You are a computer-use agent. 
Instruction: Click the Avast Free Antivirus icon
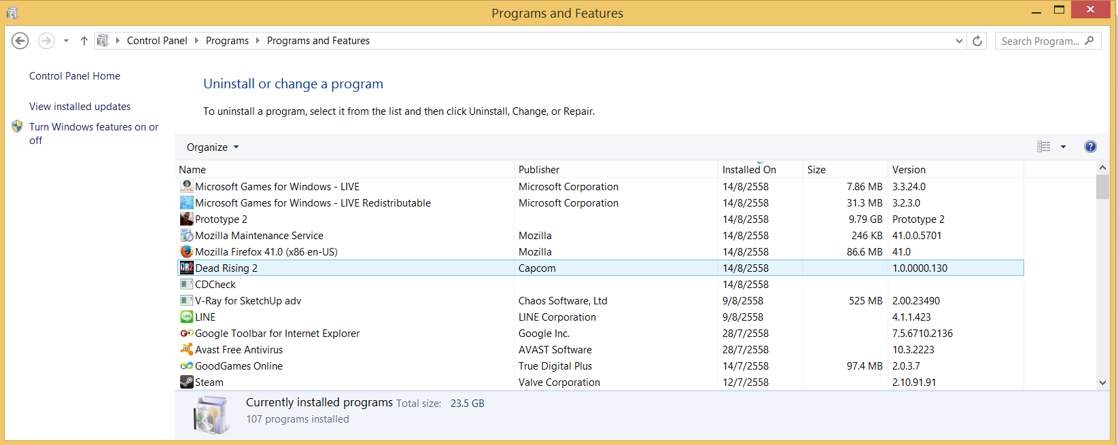click(186, 350)
